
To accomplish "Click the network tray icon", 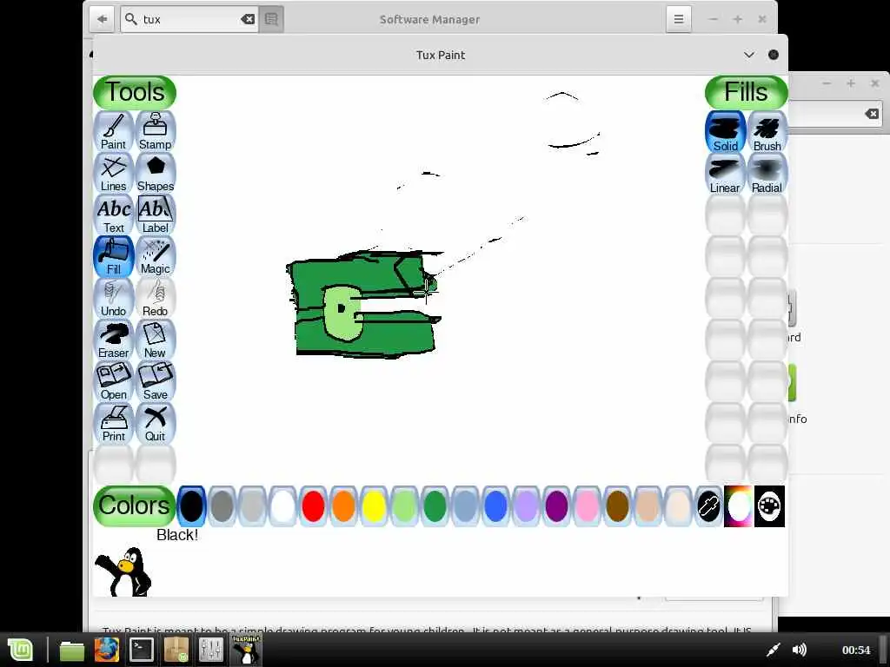I will (773, 650).
